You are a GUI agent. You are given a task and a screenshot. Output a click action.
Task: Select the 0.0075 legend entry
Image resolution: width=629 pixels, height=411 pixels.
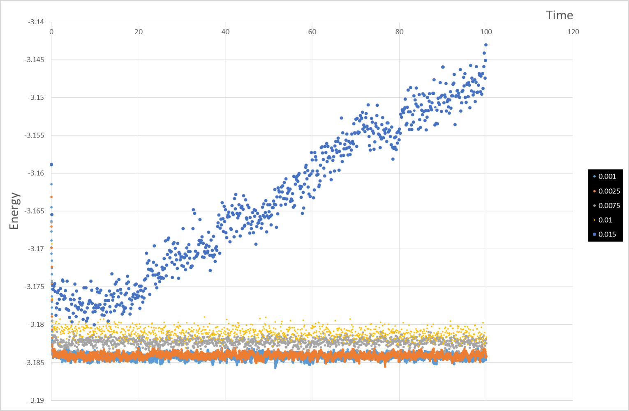606,206
